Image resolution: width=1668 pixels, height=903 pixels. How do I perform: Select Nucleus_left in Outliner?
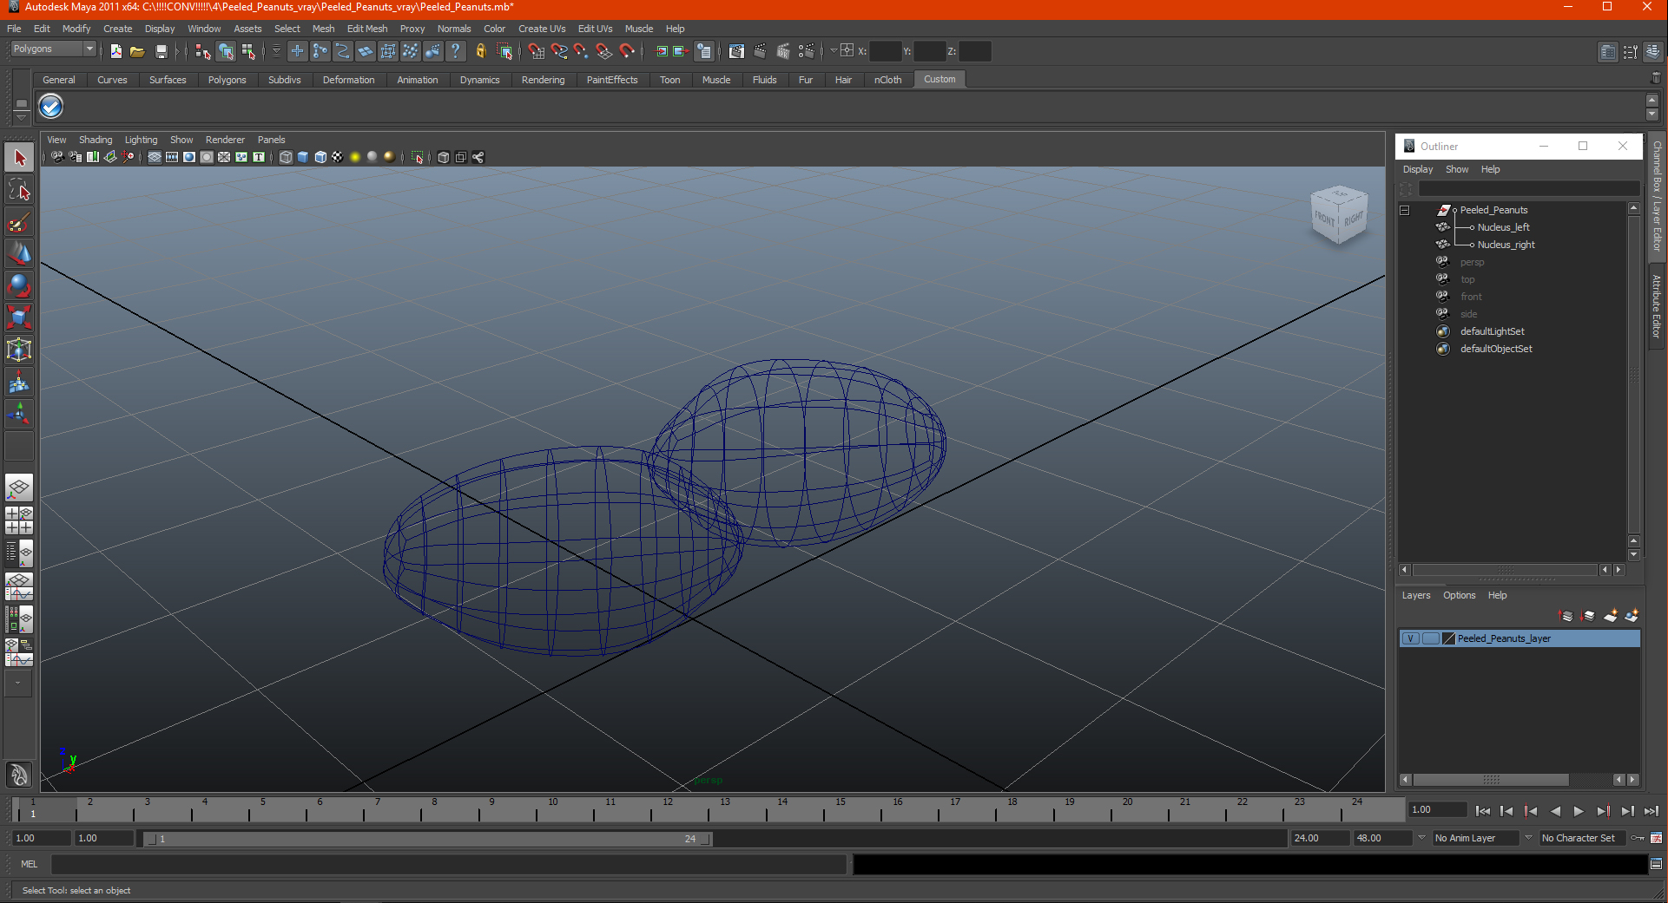pyautogui.click(x=1503, y=227)
